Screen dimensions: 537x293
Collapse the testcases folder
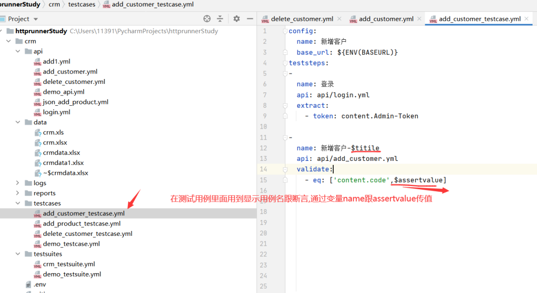click(x=18, y=203)
